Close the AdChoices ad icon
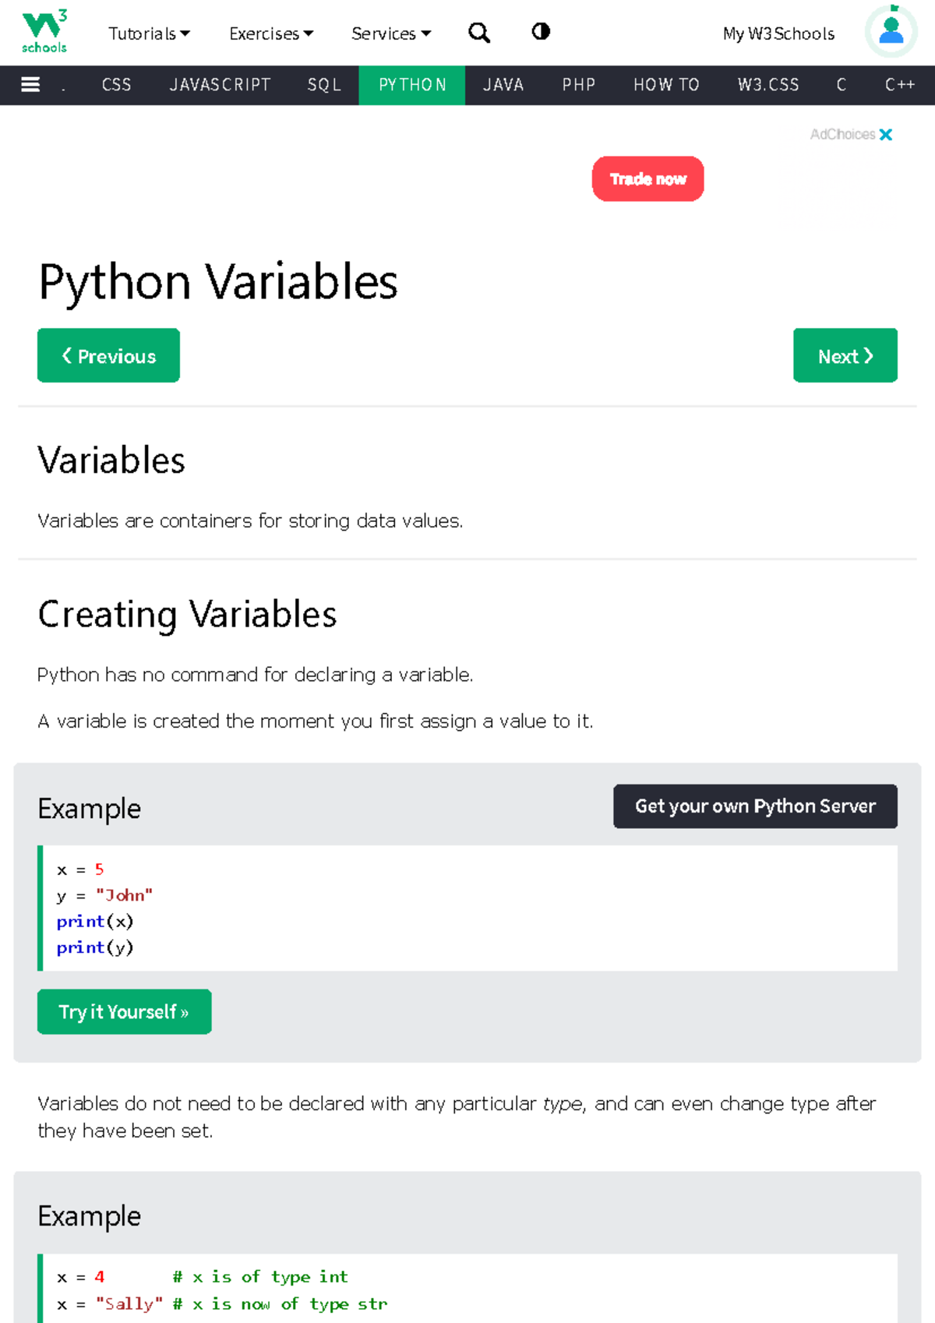Image resolution: width=935 pixels, height=1323 pixels. (x=886, y=135)
